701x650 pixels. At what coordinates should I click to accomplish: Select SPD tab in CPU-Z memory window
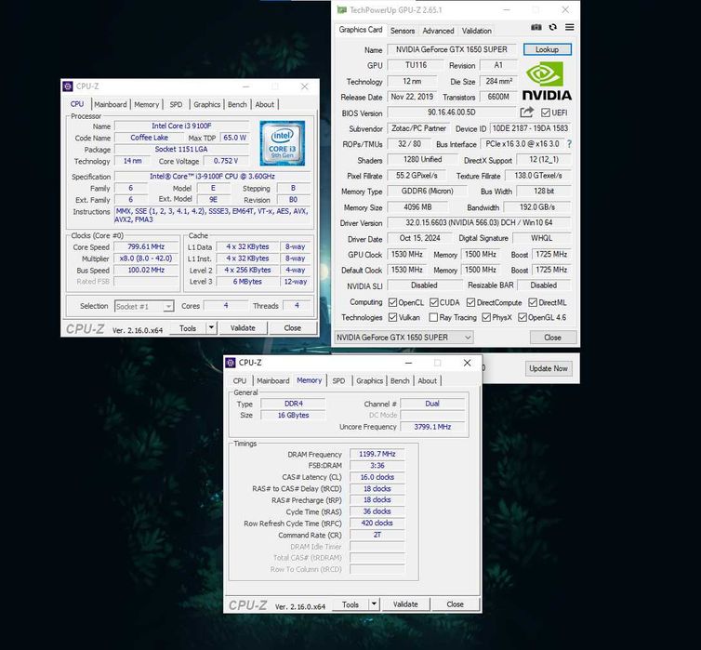click(x=338, y=380)
